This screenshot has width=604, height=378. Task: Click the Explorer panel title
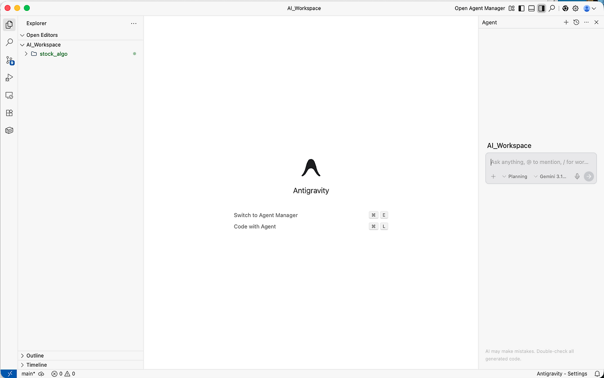coord(36,23)
